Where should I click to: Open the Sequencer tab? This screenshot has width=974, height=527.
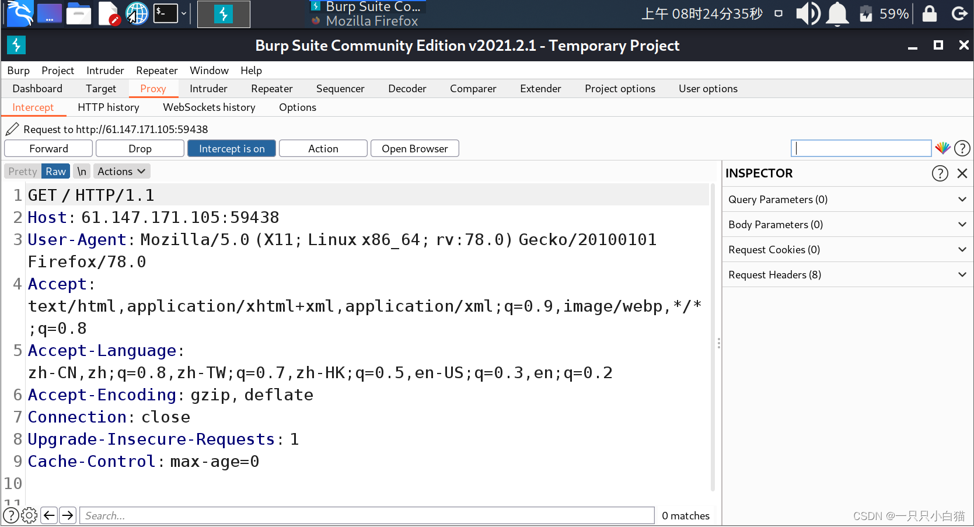340,89
